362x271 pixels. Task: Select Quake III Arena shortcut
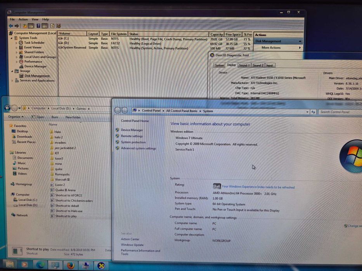point(65,190)
